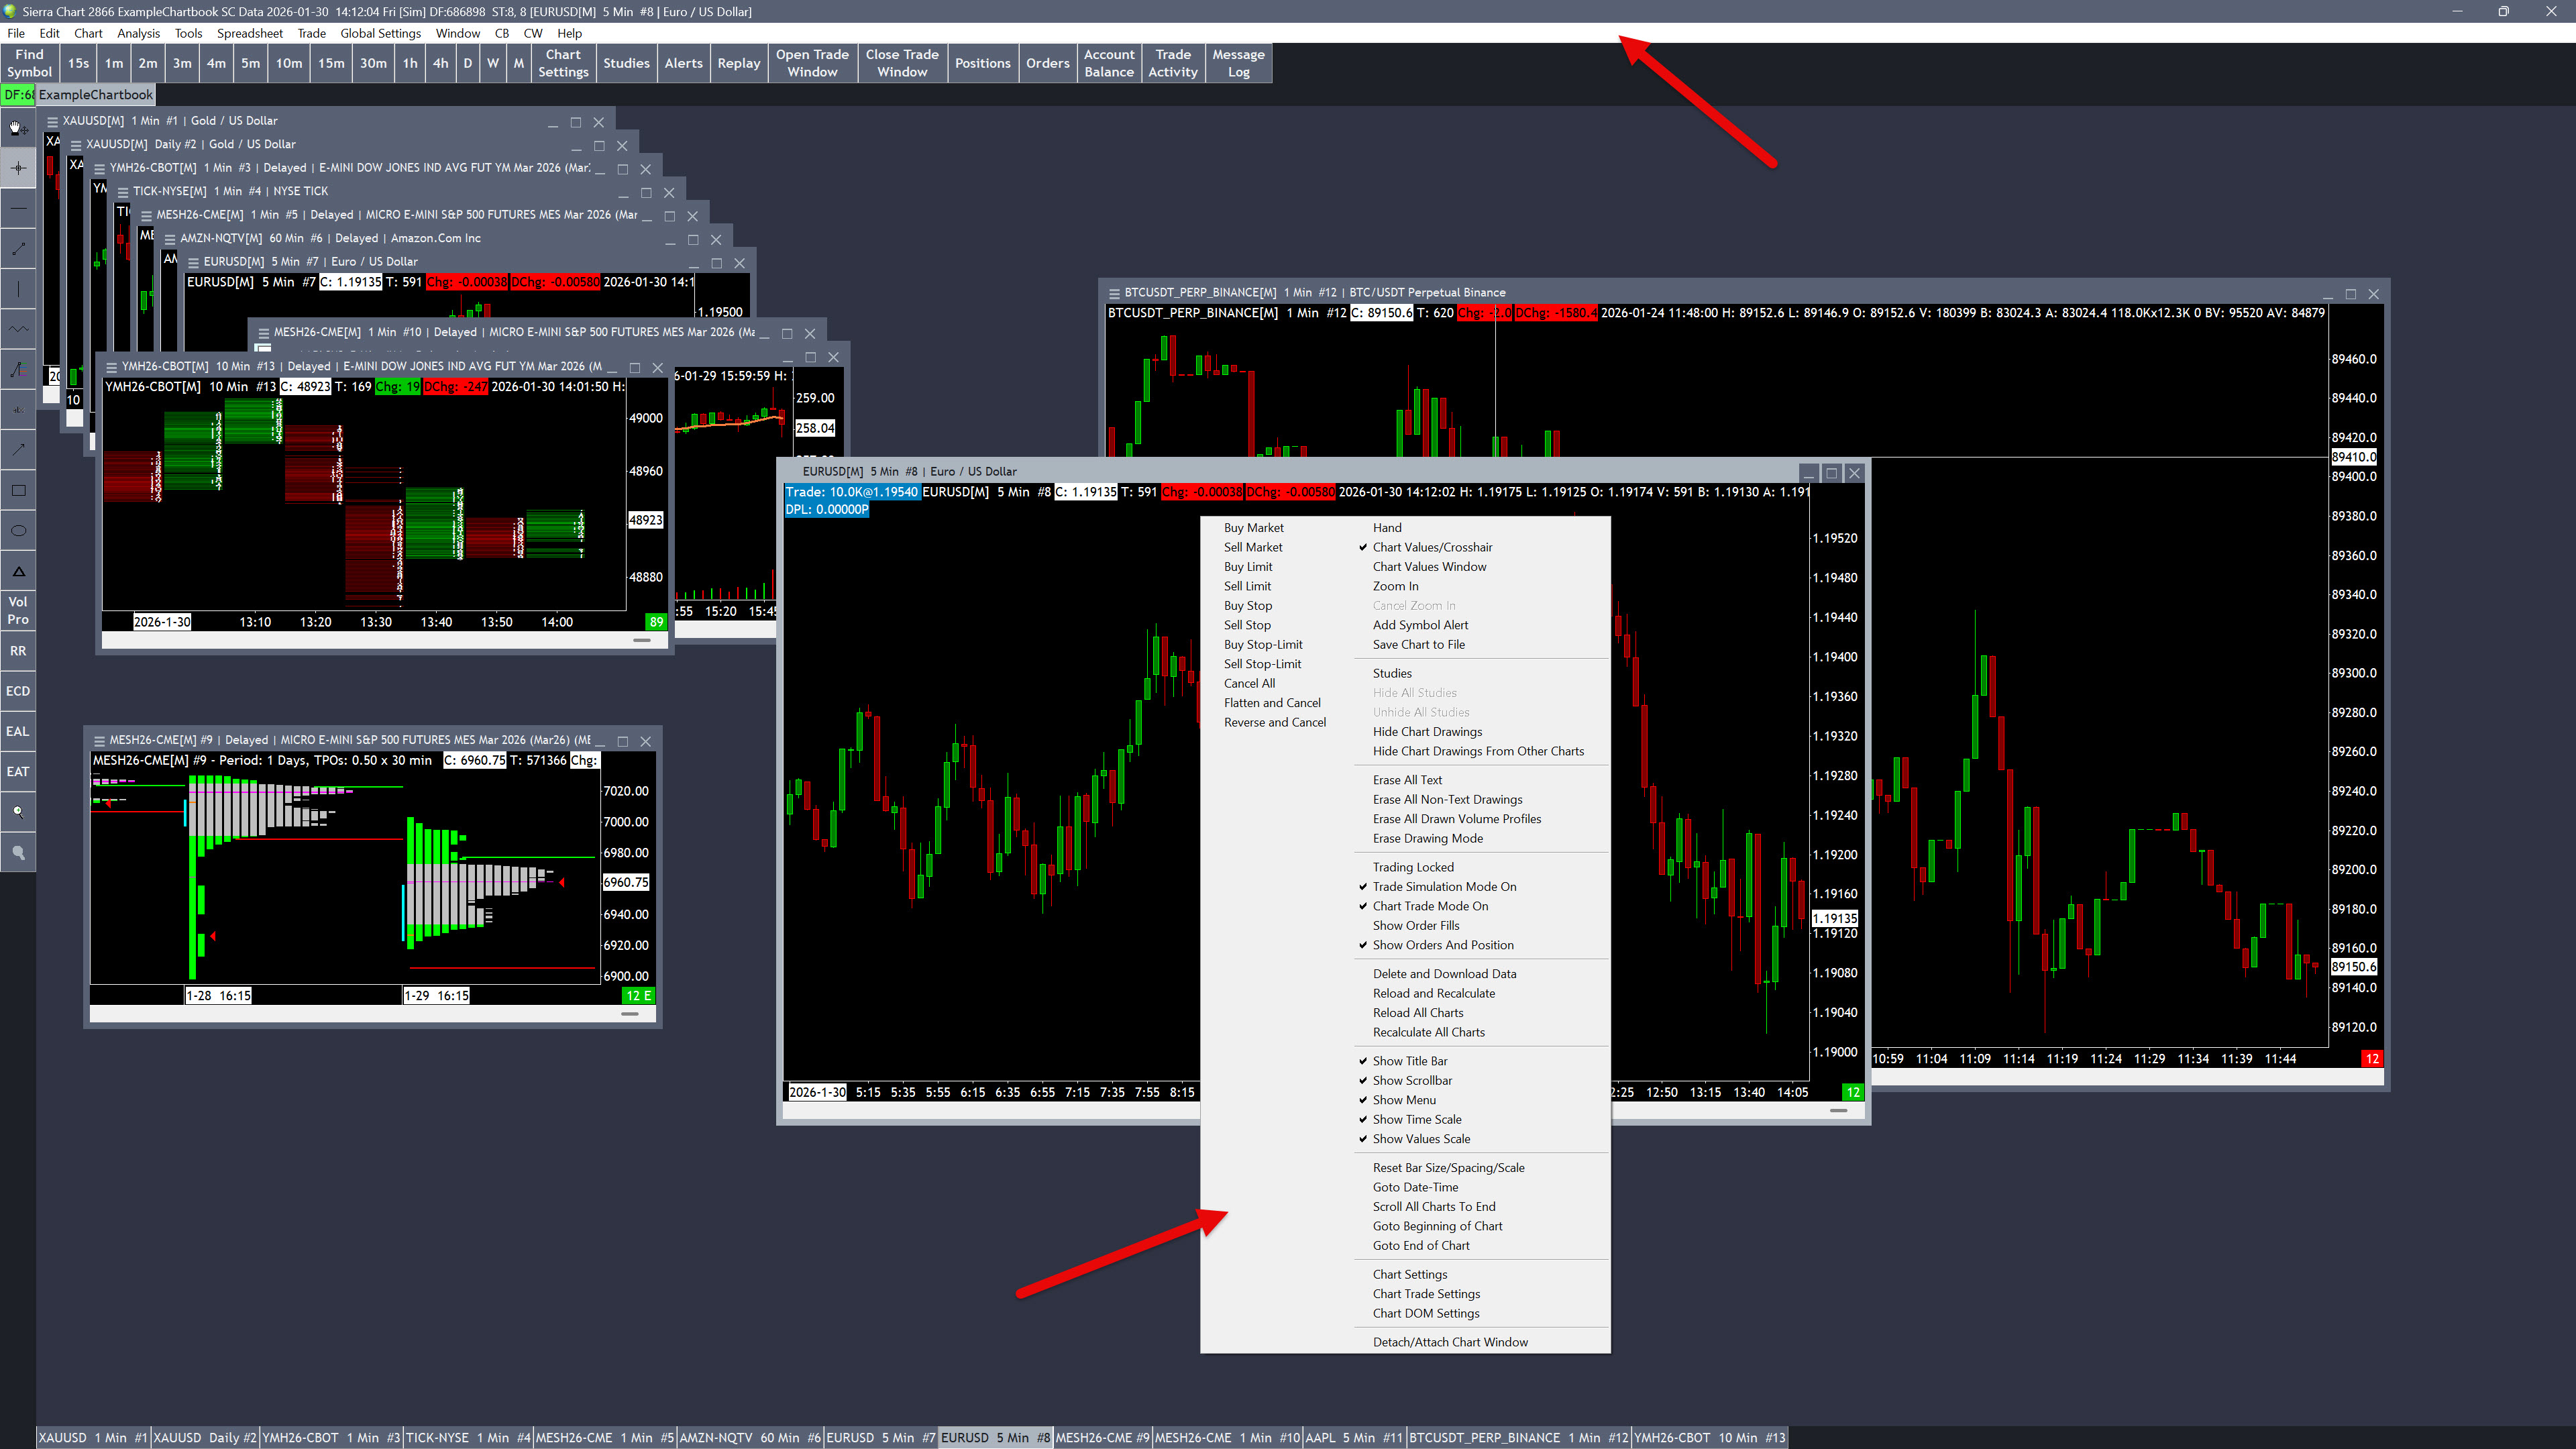Viewport: 2576px width, 1449px height.
Task: Set timeframe with the 15m button
Action: pos(331,63)
